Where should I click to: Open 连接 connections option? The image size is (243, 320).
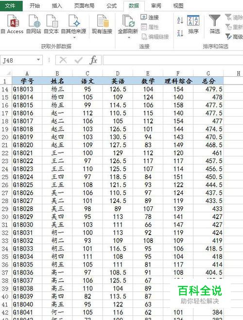click(x=150, y=17)
